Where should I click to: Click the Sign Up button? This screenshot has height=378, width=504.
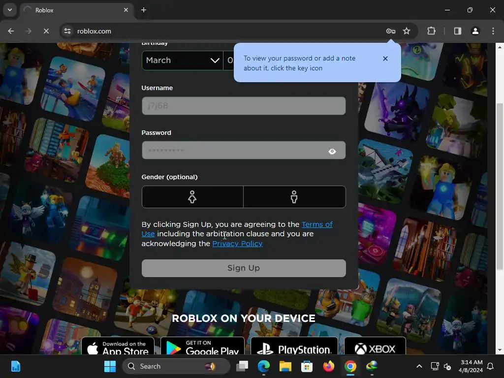click(x=244, y=268)
